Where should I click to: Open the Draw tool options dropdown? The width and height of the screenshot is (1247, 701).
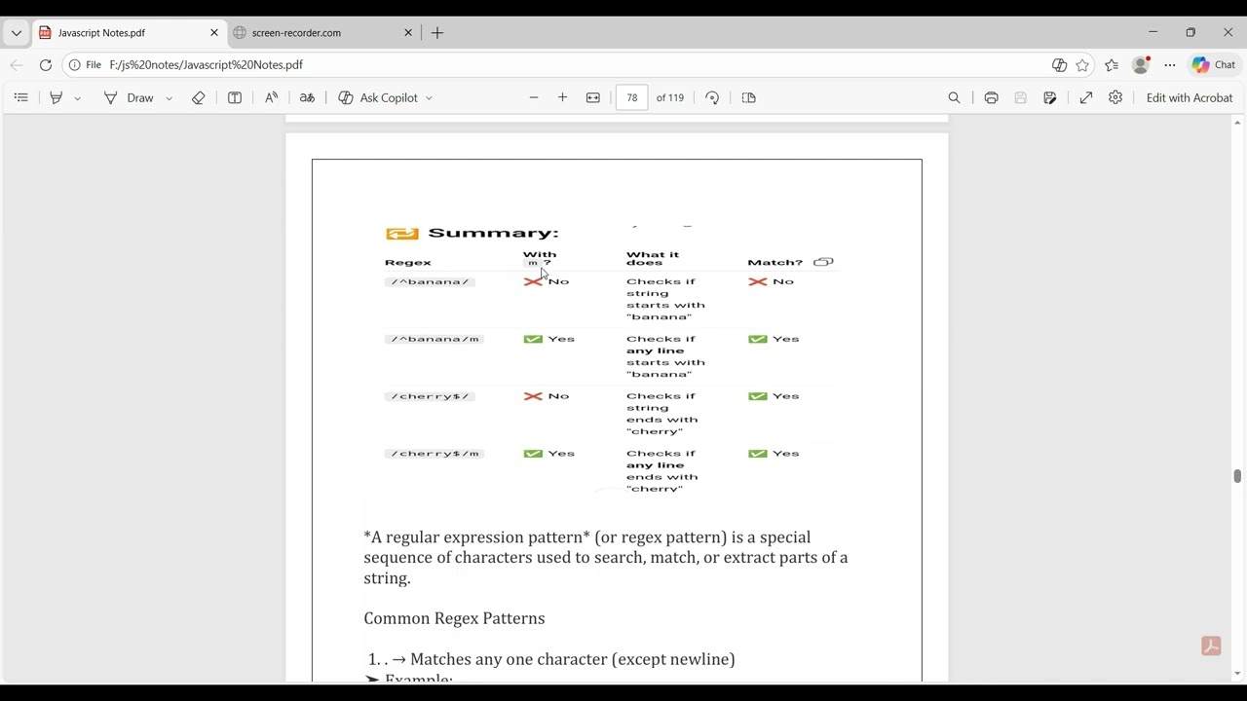170,98
